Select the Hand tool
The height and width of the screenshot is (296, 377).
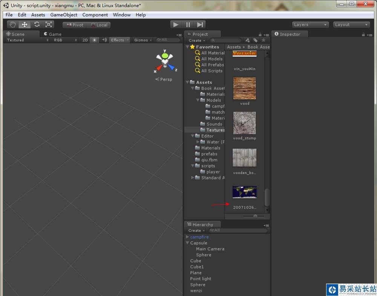coord(12,24)
